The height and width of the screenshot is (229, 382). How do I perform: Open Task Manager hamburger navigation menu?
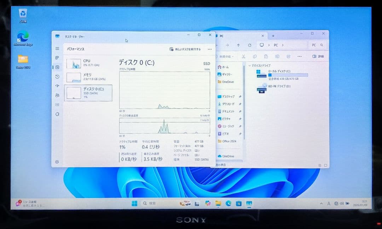click(57, 48)
